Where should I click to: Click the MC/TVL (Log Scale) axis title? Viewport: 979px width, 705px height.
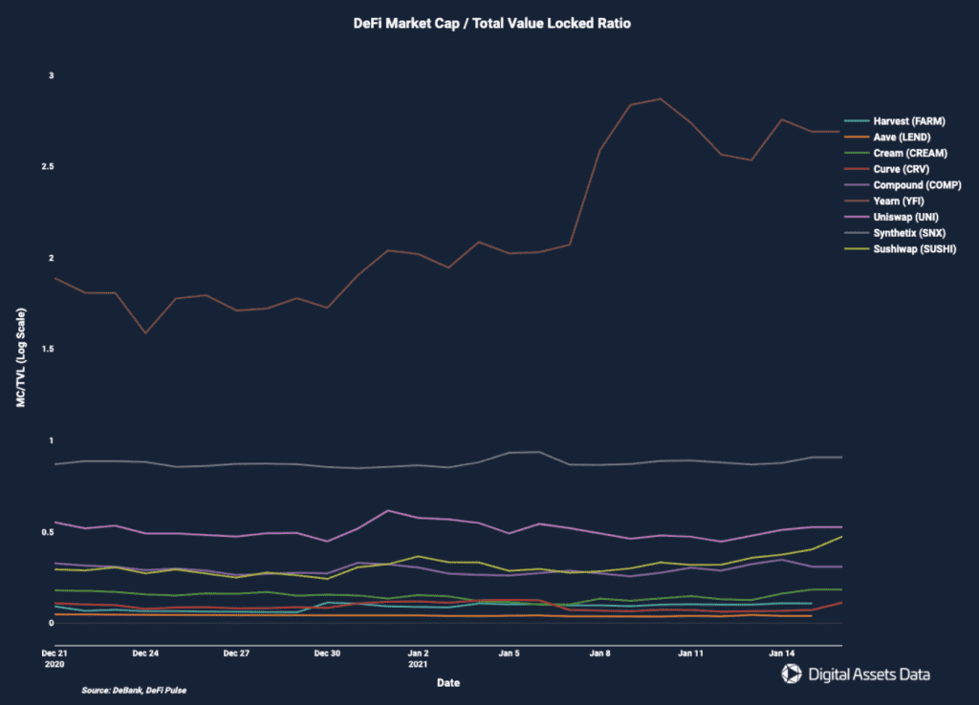(x=20, y=358)
